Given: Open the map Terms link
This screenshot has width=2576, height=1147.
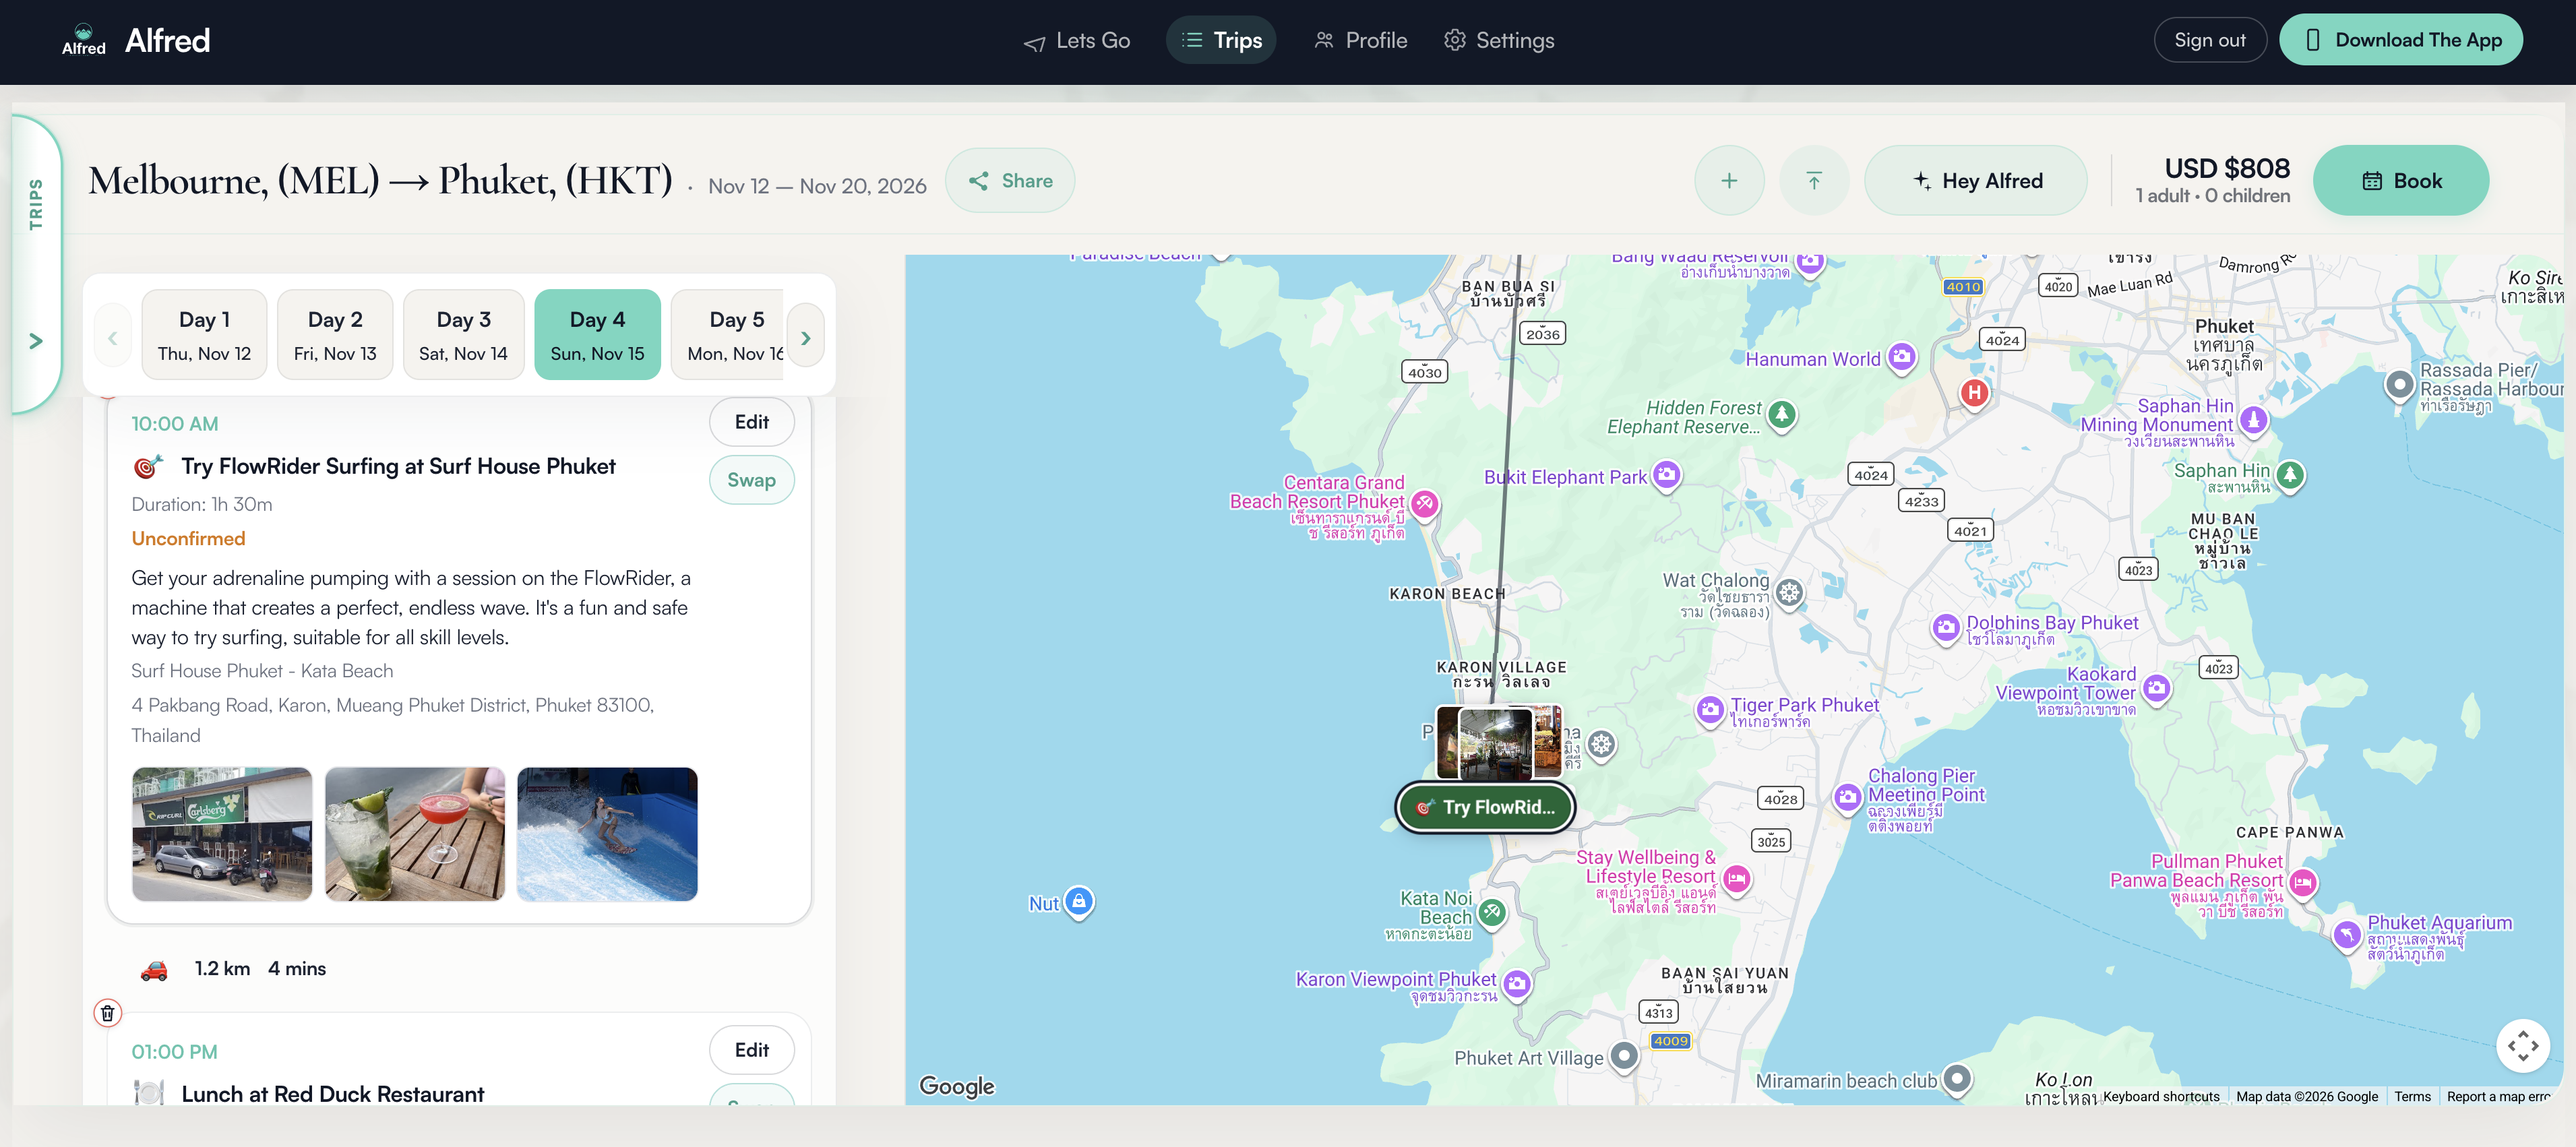Looking at the screenshot, I should pos(2412,1096).
